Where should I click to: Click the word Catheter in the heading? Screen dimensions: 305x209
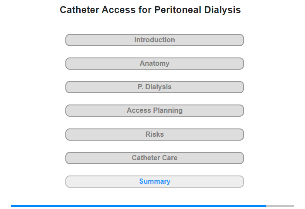pos(79,10)
